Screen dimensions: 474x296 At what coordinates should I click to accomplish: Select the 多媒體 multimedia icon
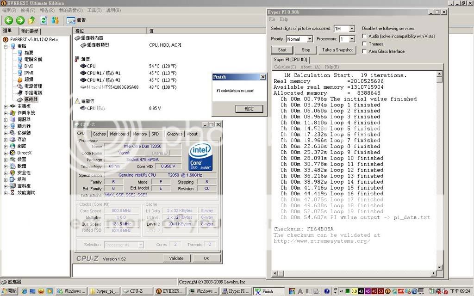[12, 133]
